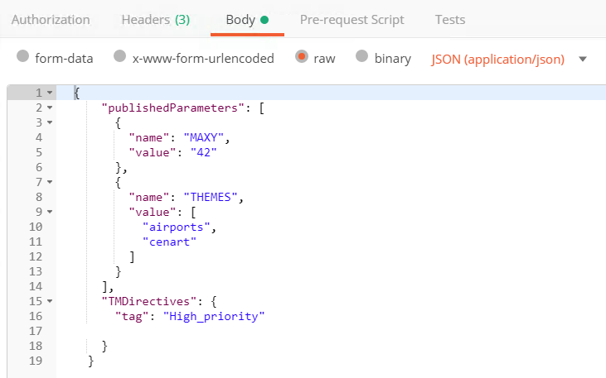The width and height of the screenshot is (606, 378).
Task: Collapse the fold arrow on line 1
Action: pyautogui.click(x=50, y=93)
